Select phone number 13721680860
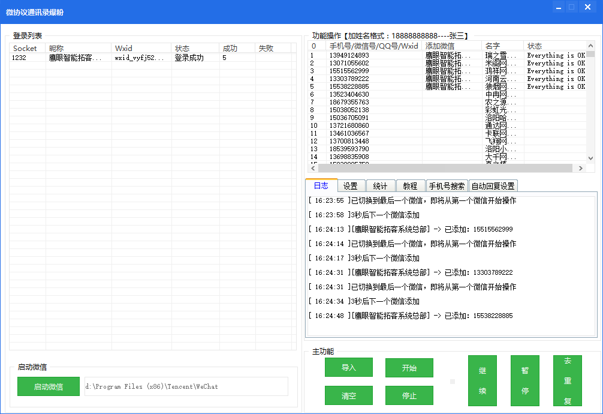Image resolution: width=603 pixels, height=414 pixels. click(349, 125)
